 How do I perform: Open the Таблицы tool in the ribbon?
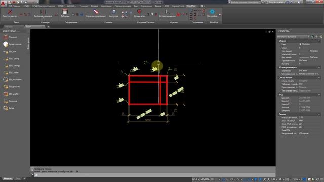tap(65, 13)
